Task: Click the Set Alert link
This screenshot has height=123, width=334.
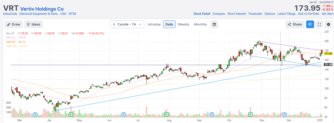Action: click(x=327, y=14)
